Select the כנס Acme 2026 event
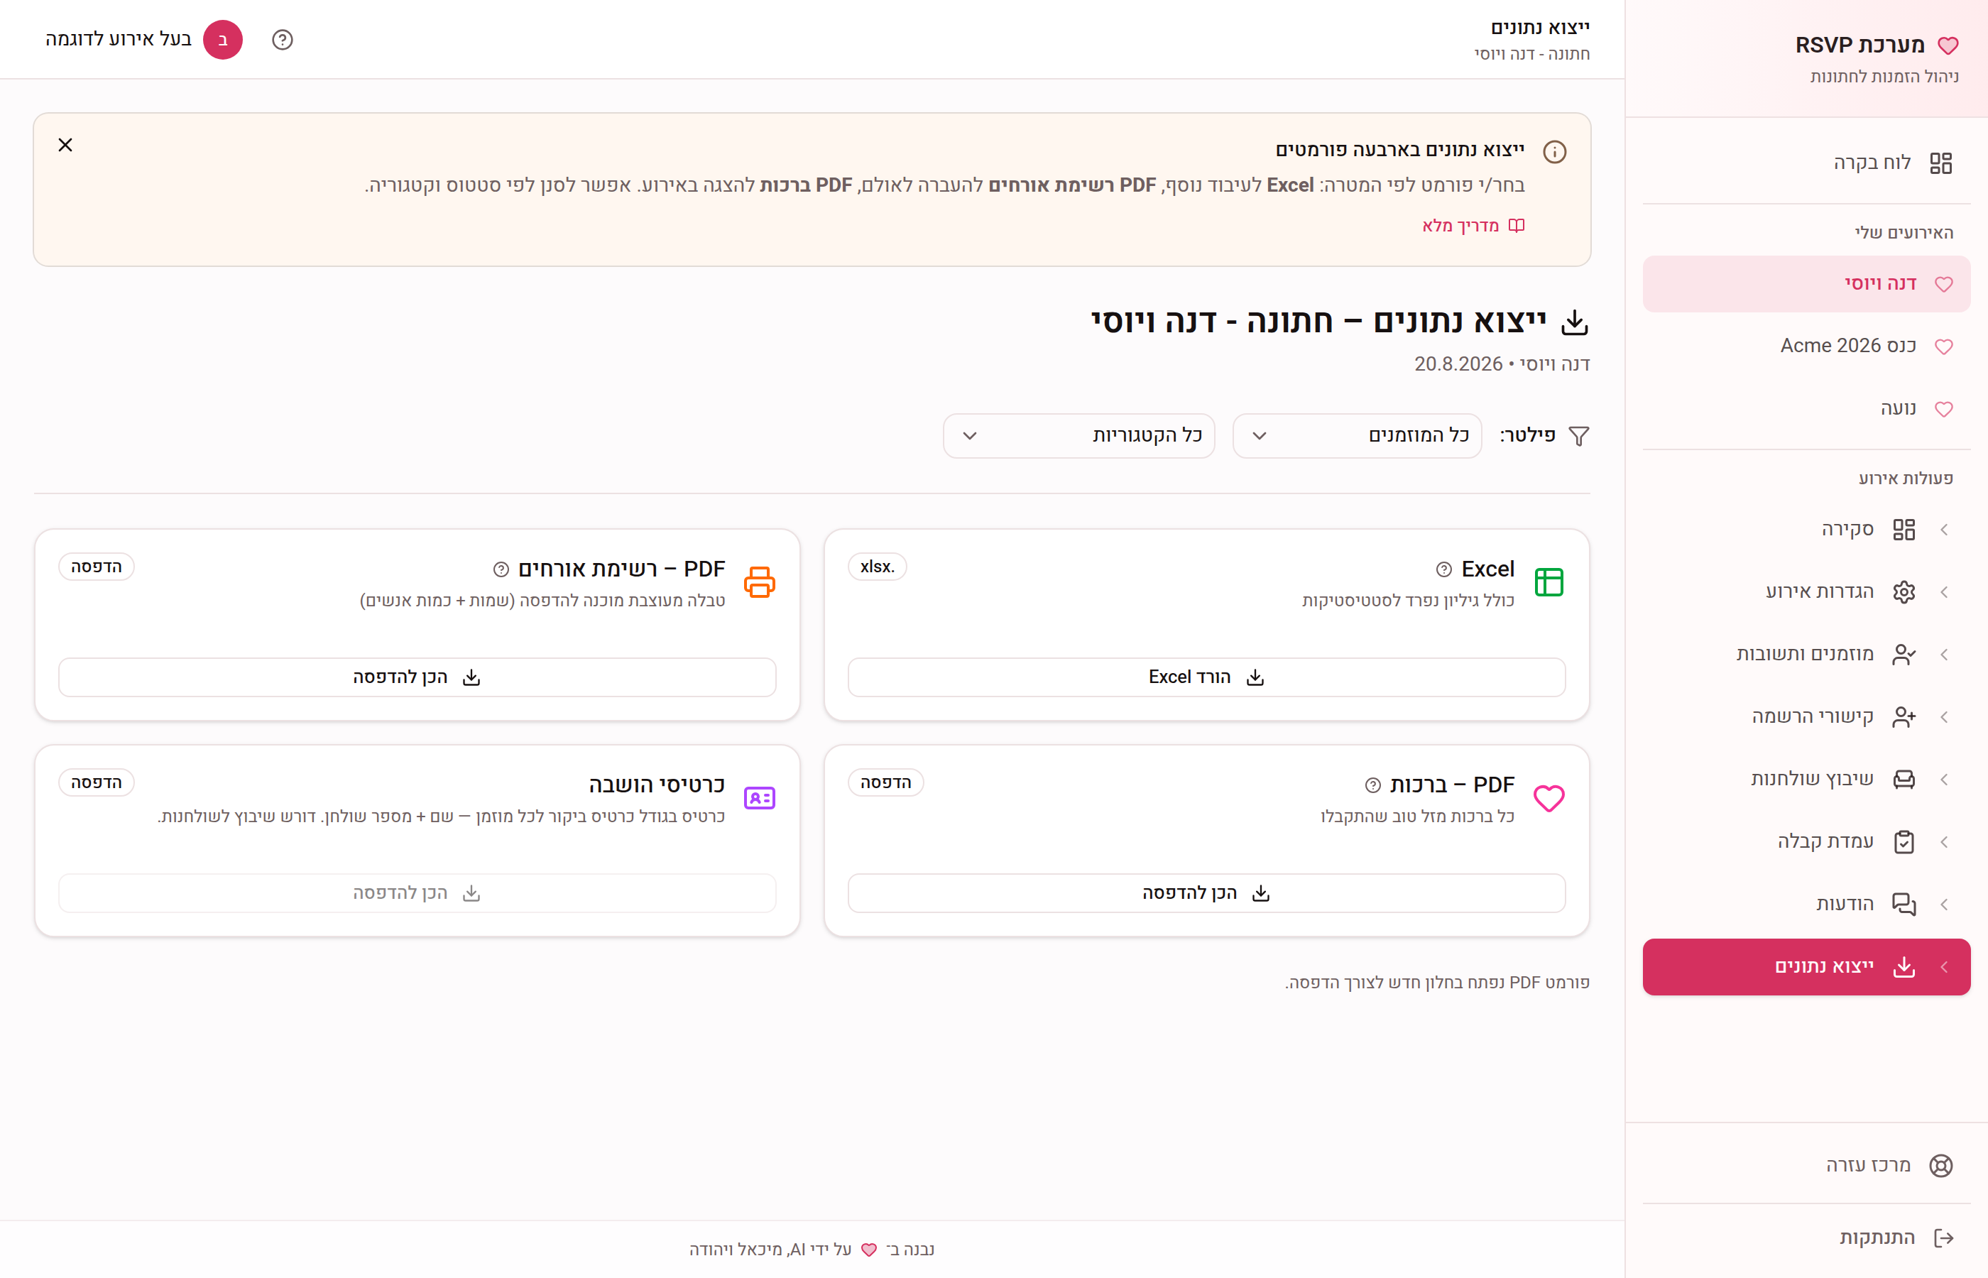 click(x=1807, y=346)
